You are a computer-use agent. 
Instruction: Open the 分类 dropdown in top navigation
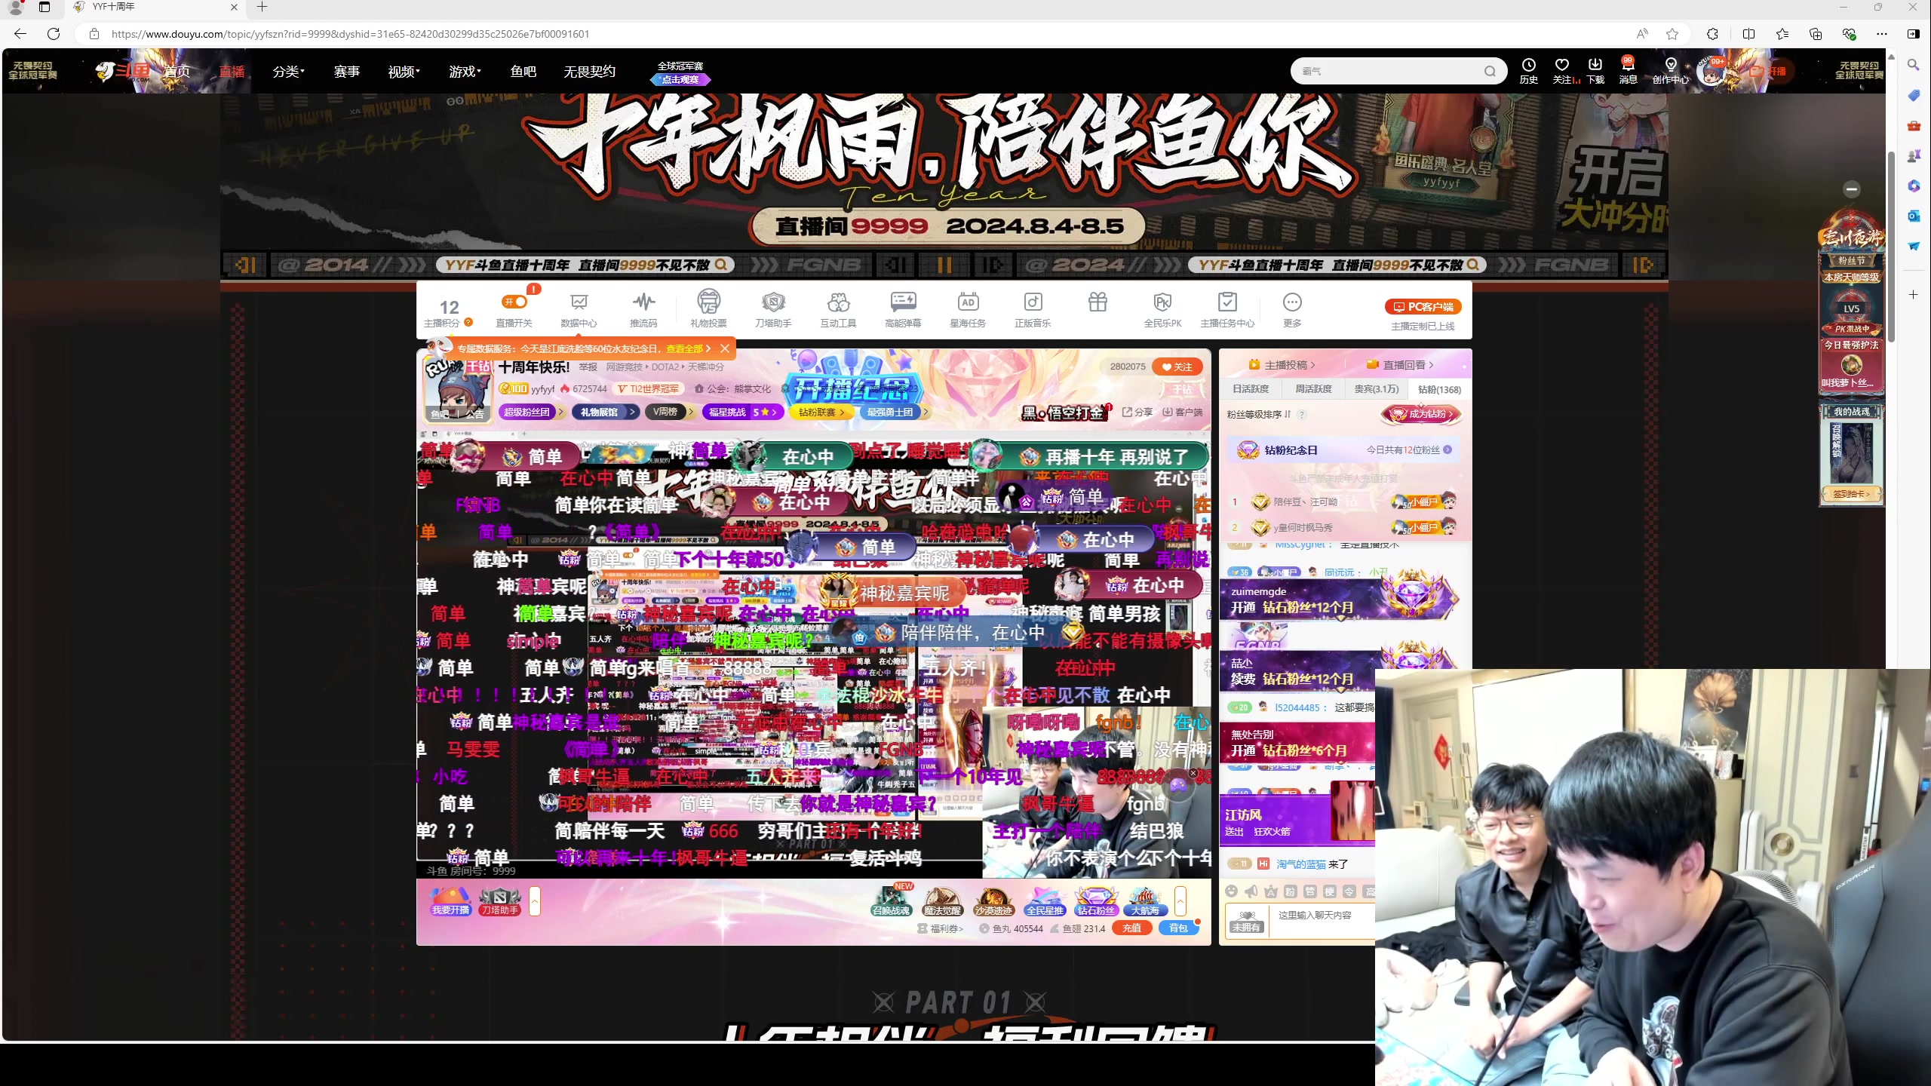(x=288, y=72)
